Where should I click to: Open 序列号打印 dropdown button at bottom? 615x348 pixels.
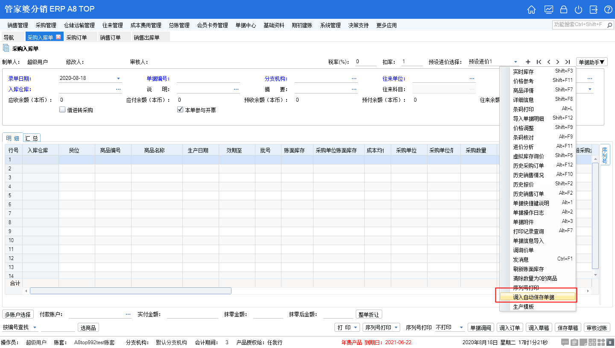[x=381, y=328]
